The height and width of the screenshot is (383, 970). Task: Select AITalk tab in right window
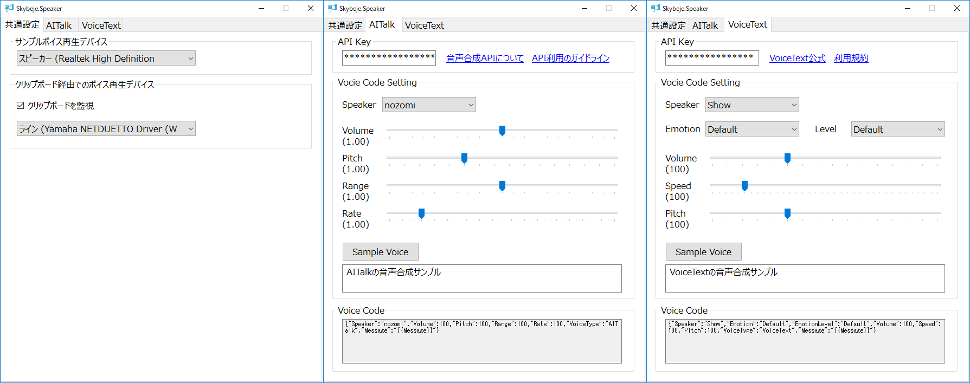pos(705,25)
